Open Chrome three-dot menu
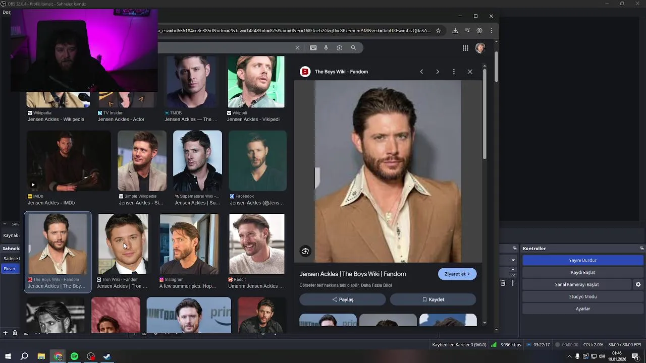This screenshot has height=363, width=646. [x=491, y=31]
